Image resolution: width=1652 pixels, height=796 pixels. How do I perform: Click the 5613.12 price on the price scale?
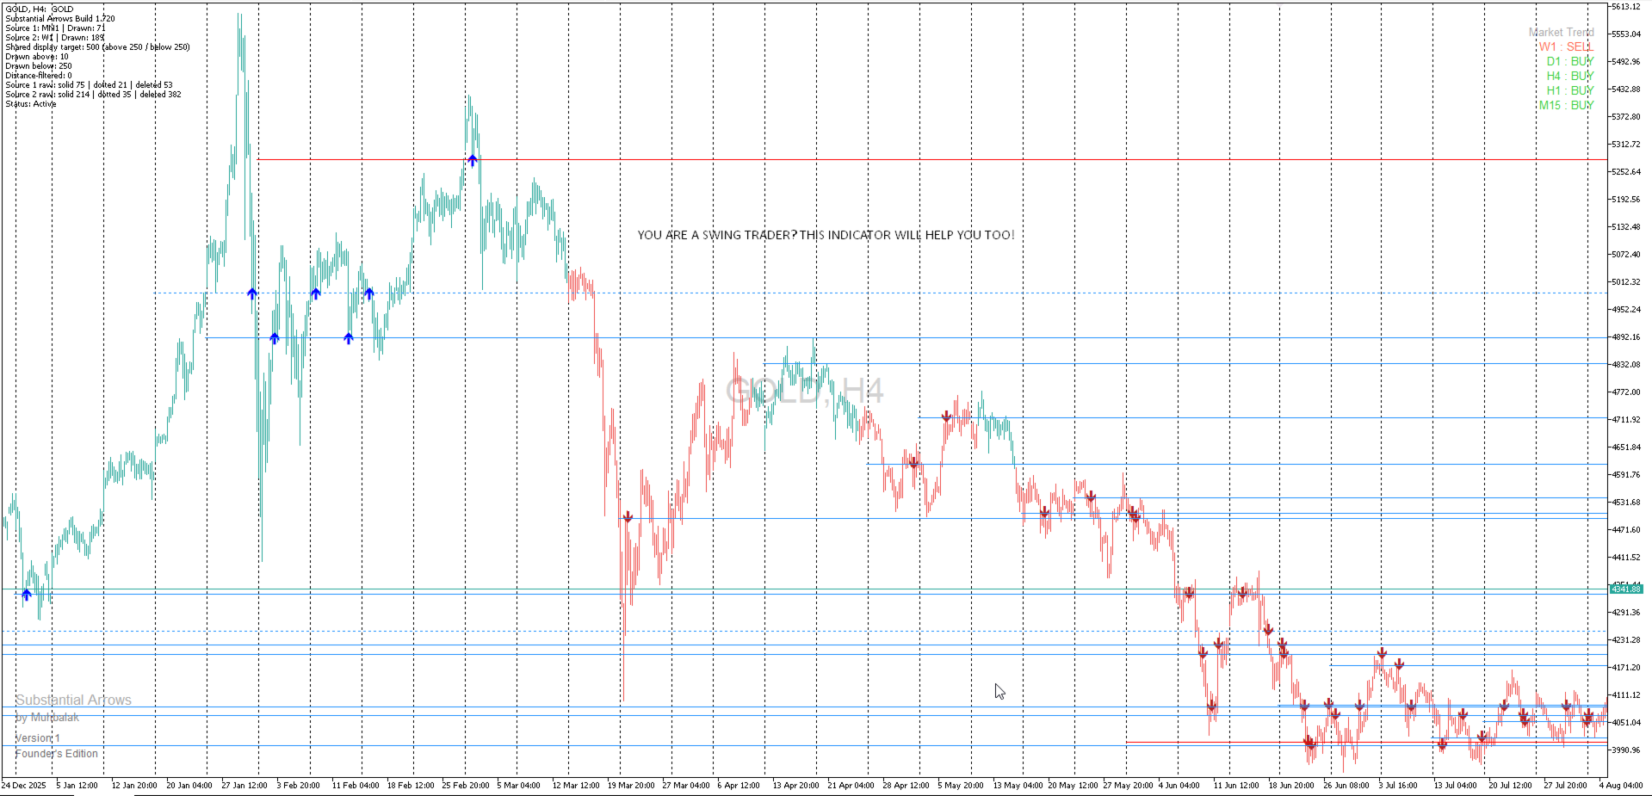(x=1626, y=7)
